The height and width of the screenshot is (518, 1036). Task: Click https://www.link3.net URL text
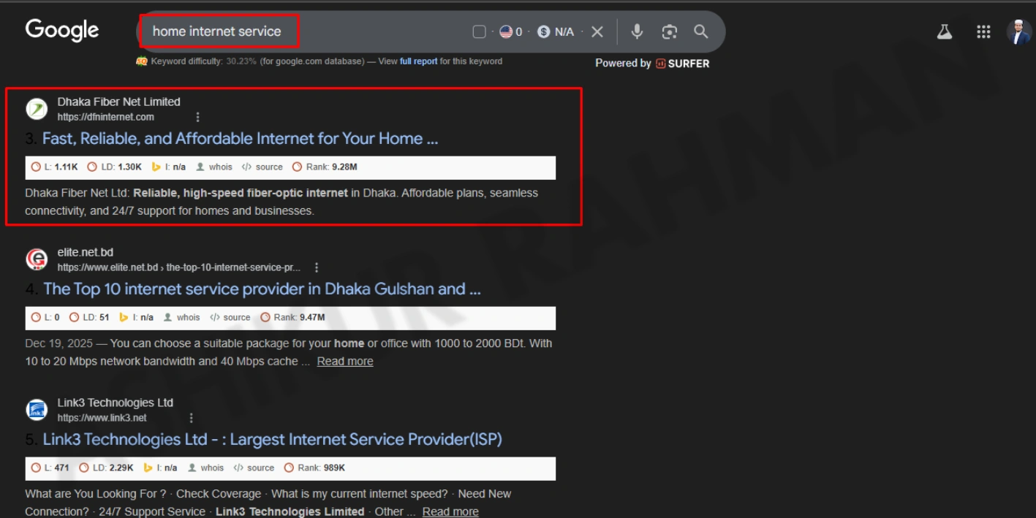click(102, 418)
